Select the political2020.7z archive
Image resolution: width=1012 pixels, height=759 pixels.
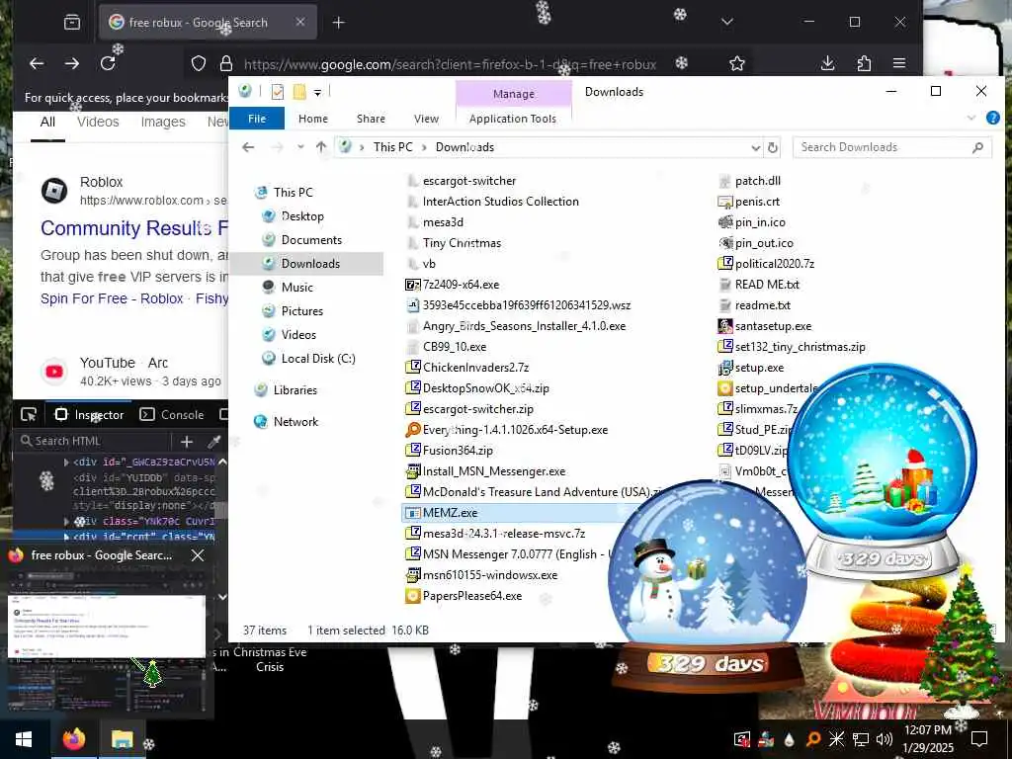tap(775, 264)
